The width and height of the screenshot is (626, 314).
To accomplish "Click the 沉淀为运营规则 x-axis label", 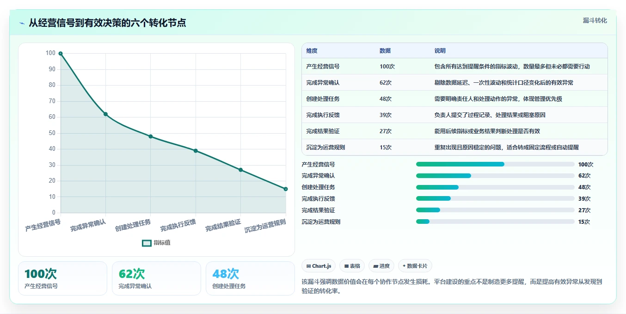I will point(265,226).
